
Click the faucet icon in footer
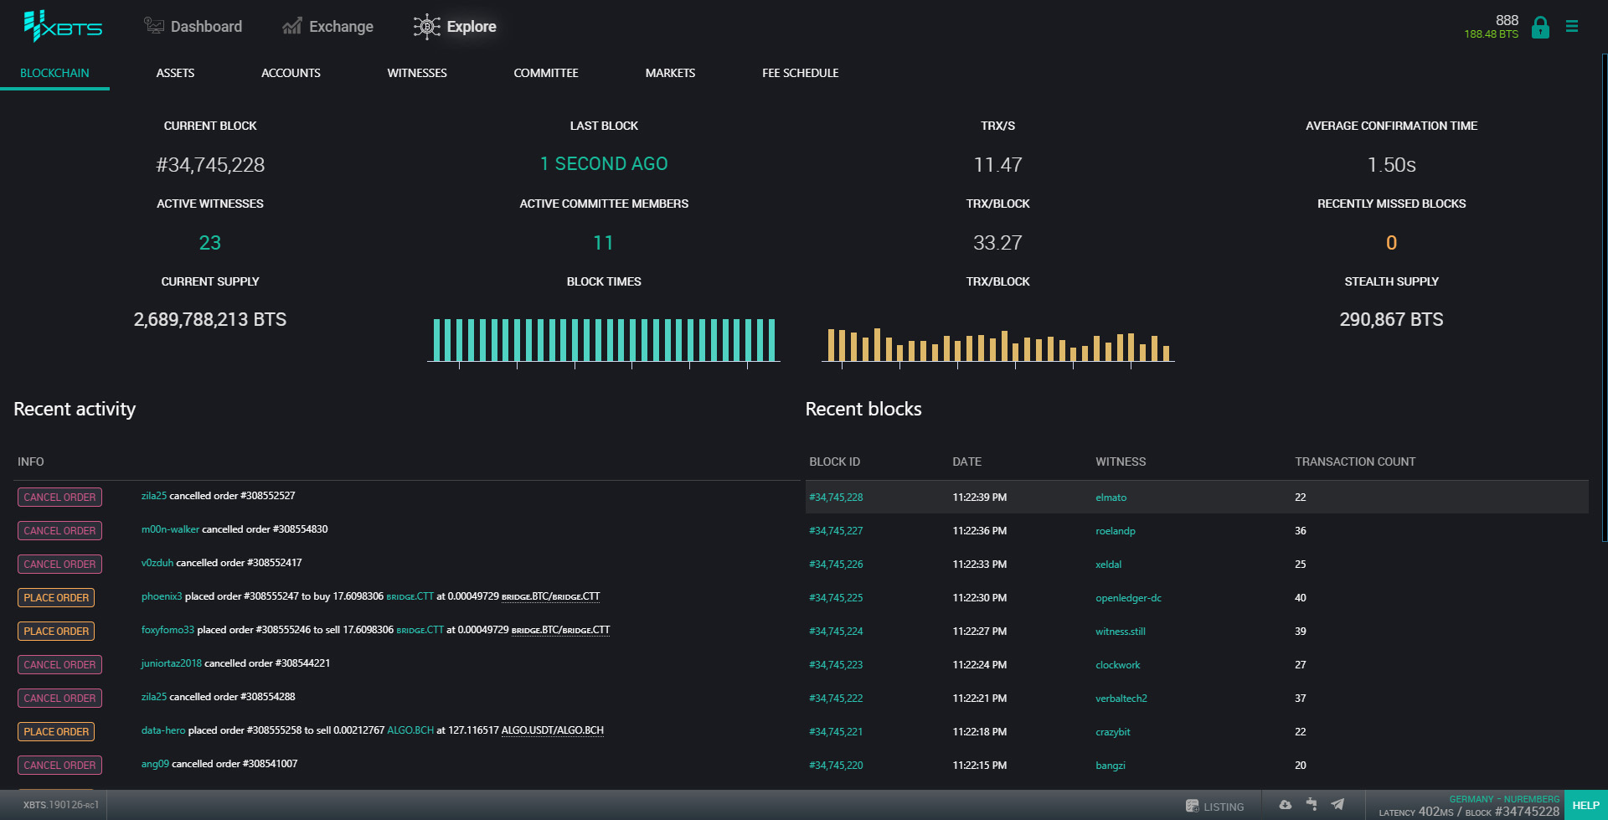[x=1312, y=804]
